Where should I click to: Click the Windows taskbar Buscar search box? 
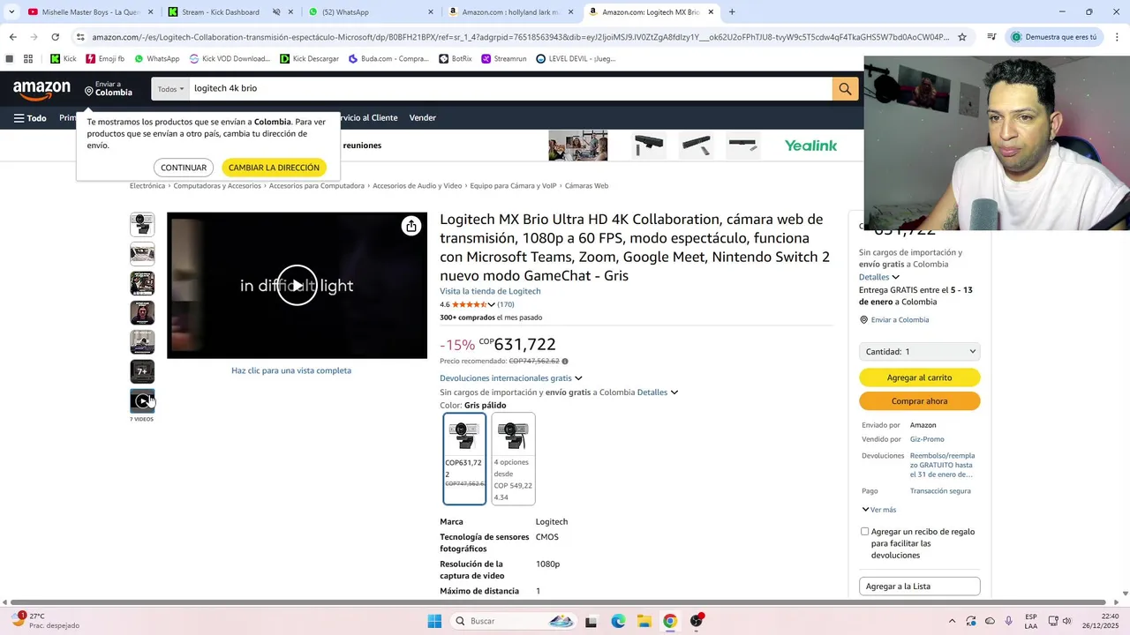coord(514,621)
